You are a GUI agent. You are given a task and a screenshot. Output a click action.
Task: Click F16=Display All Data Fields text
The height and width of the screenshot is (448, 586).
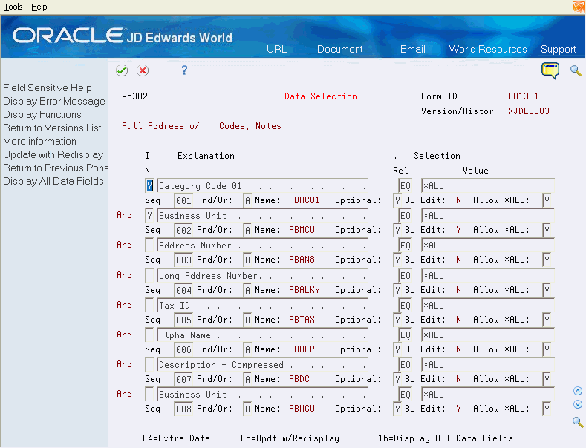point(443,438)
